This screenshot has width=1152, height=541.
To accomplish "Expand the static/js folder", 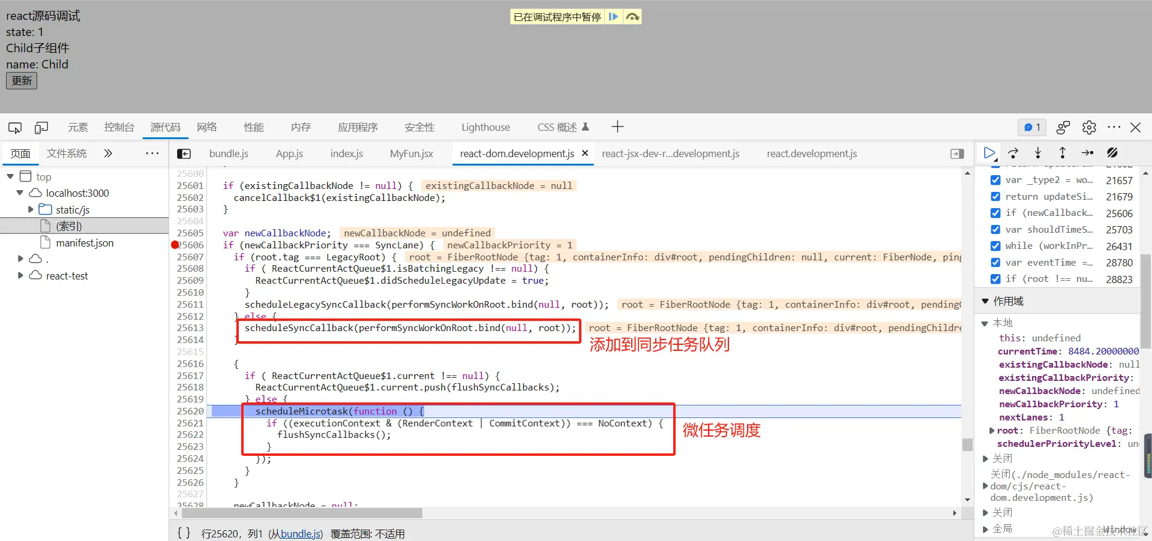I will pyautogui.click(x=31, y=209).
